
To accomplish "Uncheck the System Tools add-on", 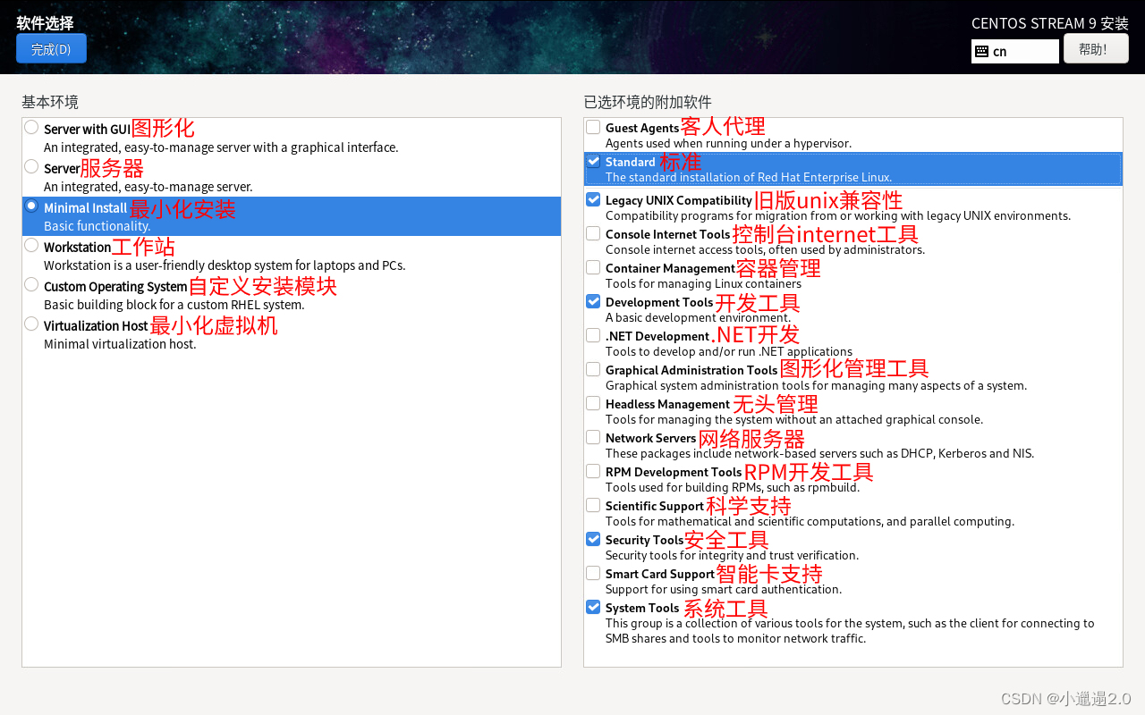I will tap(592, 606).
